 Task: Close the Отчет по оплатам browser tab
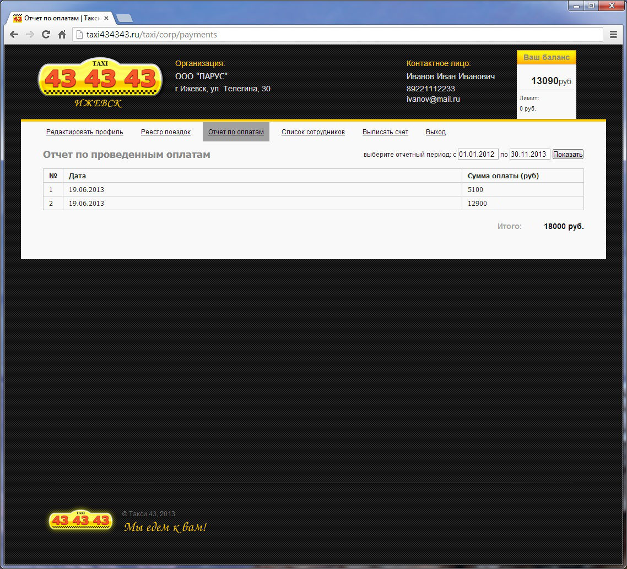coord(106,18)
